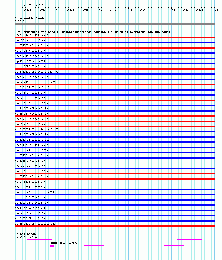Click the chr3:2253069..2267019 coordinate label
The height and width of the screenshot is (260, 222).
[x=31, y=5]
